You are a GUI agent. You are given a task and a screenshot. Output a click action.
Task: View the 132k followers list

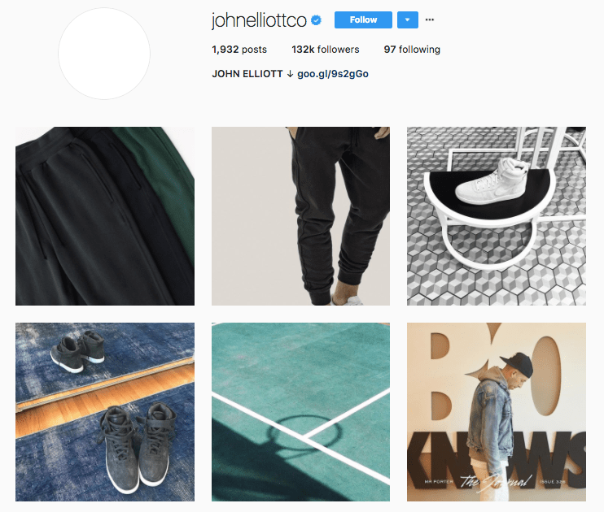pos(325,50)
